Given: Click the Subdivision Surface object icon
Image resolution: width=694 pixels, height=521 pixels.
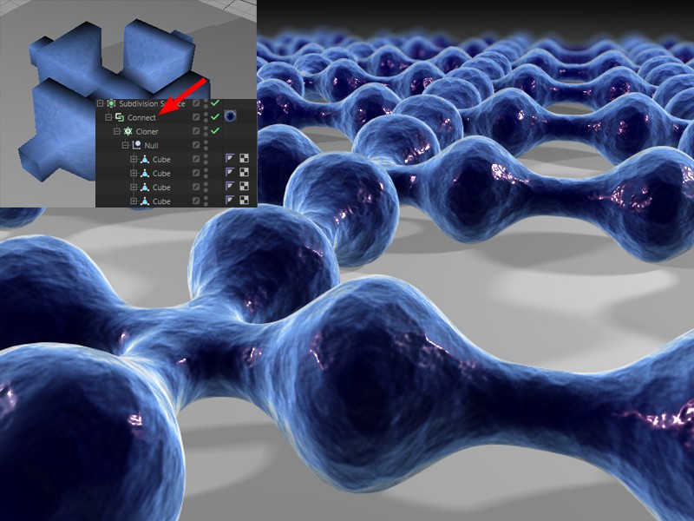Looking at the screenshot, I should [x=111, y=103].
